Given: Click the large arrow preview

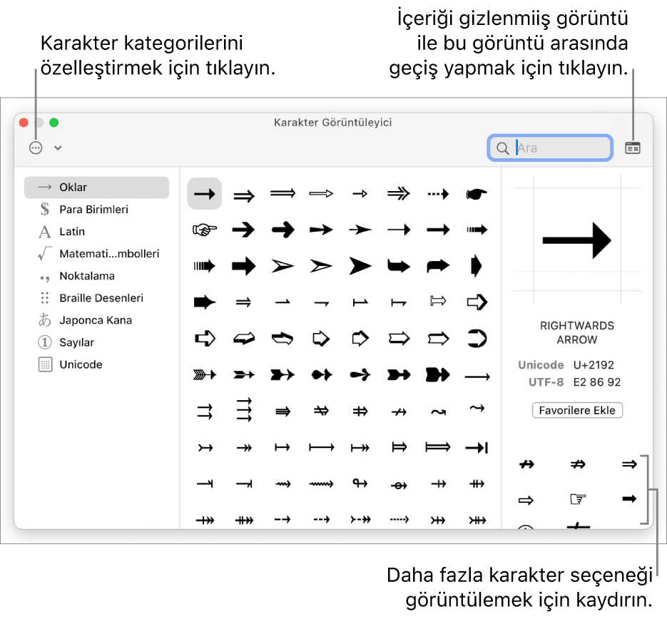Looking at the screenshot, I should [577, 240].
